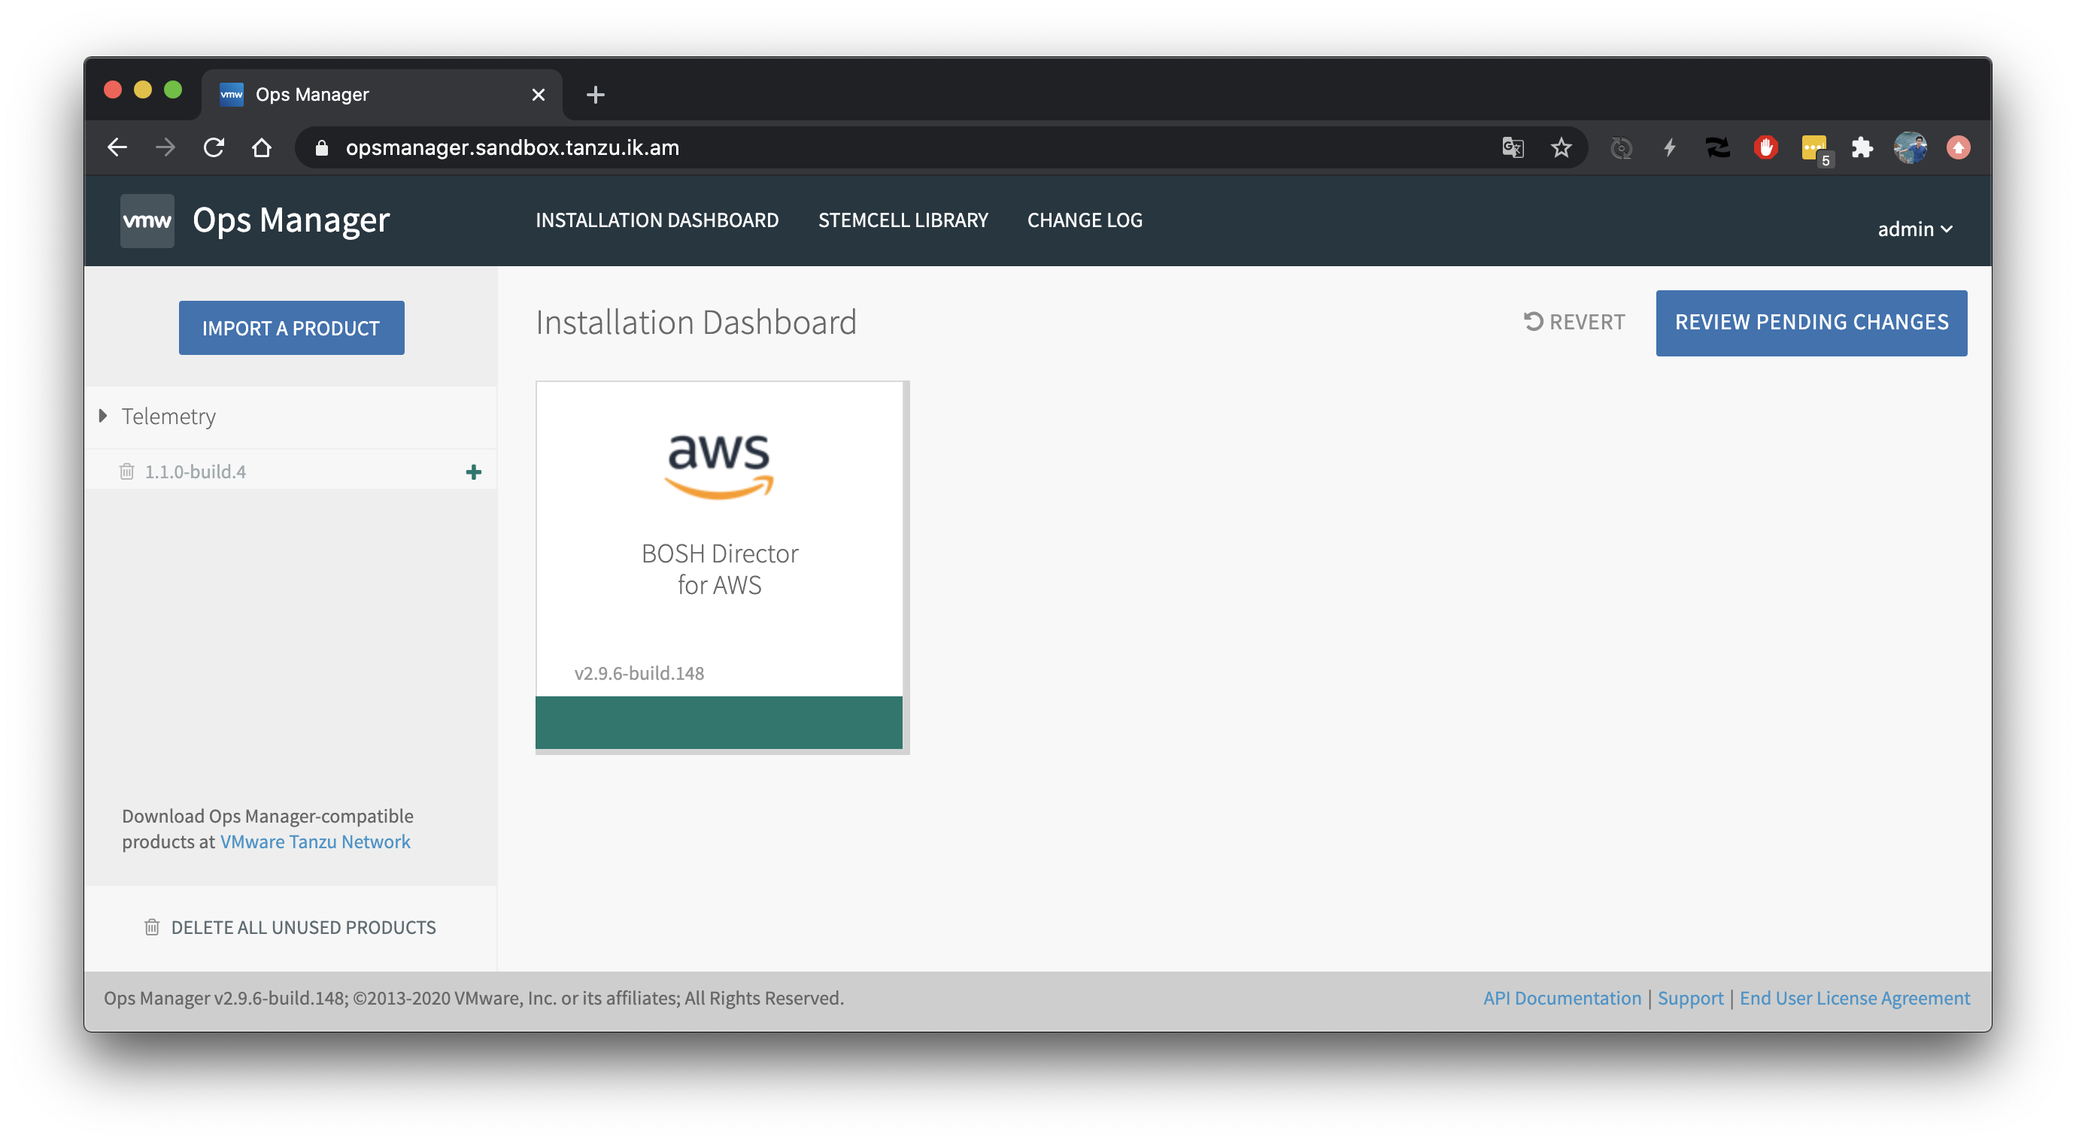Image resolution: width=2076 pixels, height=1143 pixels.
Task: Go to the Change Log page
Action: pyautogui.click(x=1084, y=221)
